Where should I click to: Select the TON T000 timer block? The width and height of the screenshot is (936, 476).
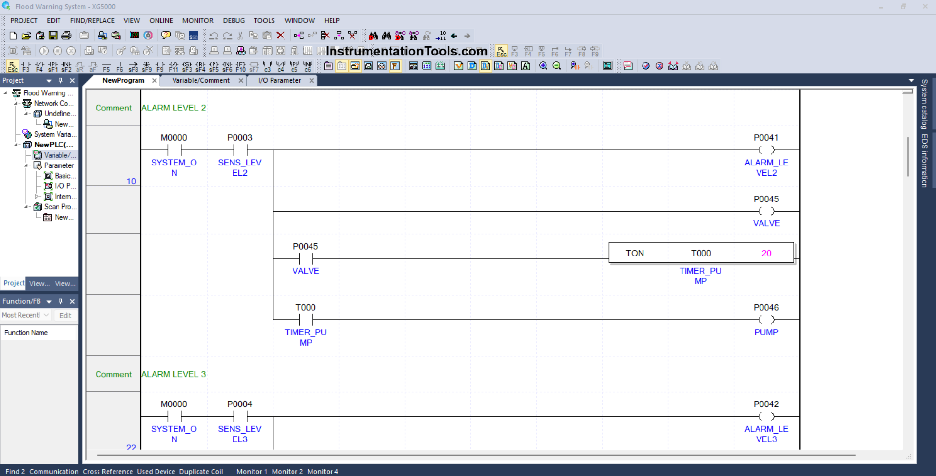(x=701, y=253)
